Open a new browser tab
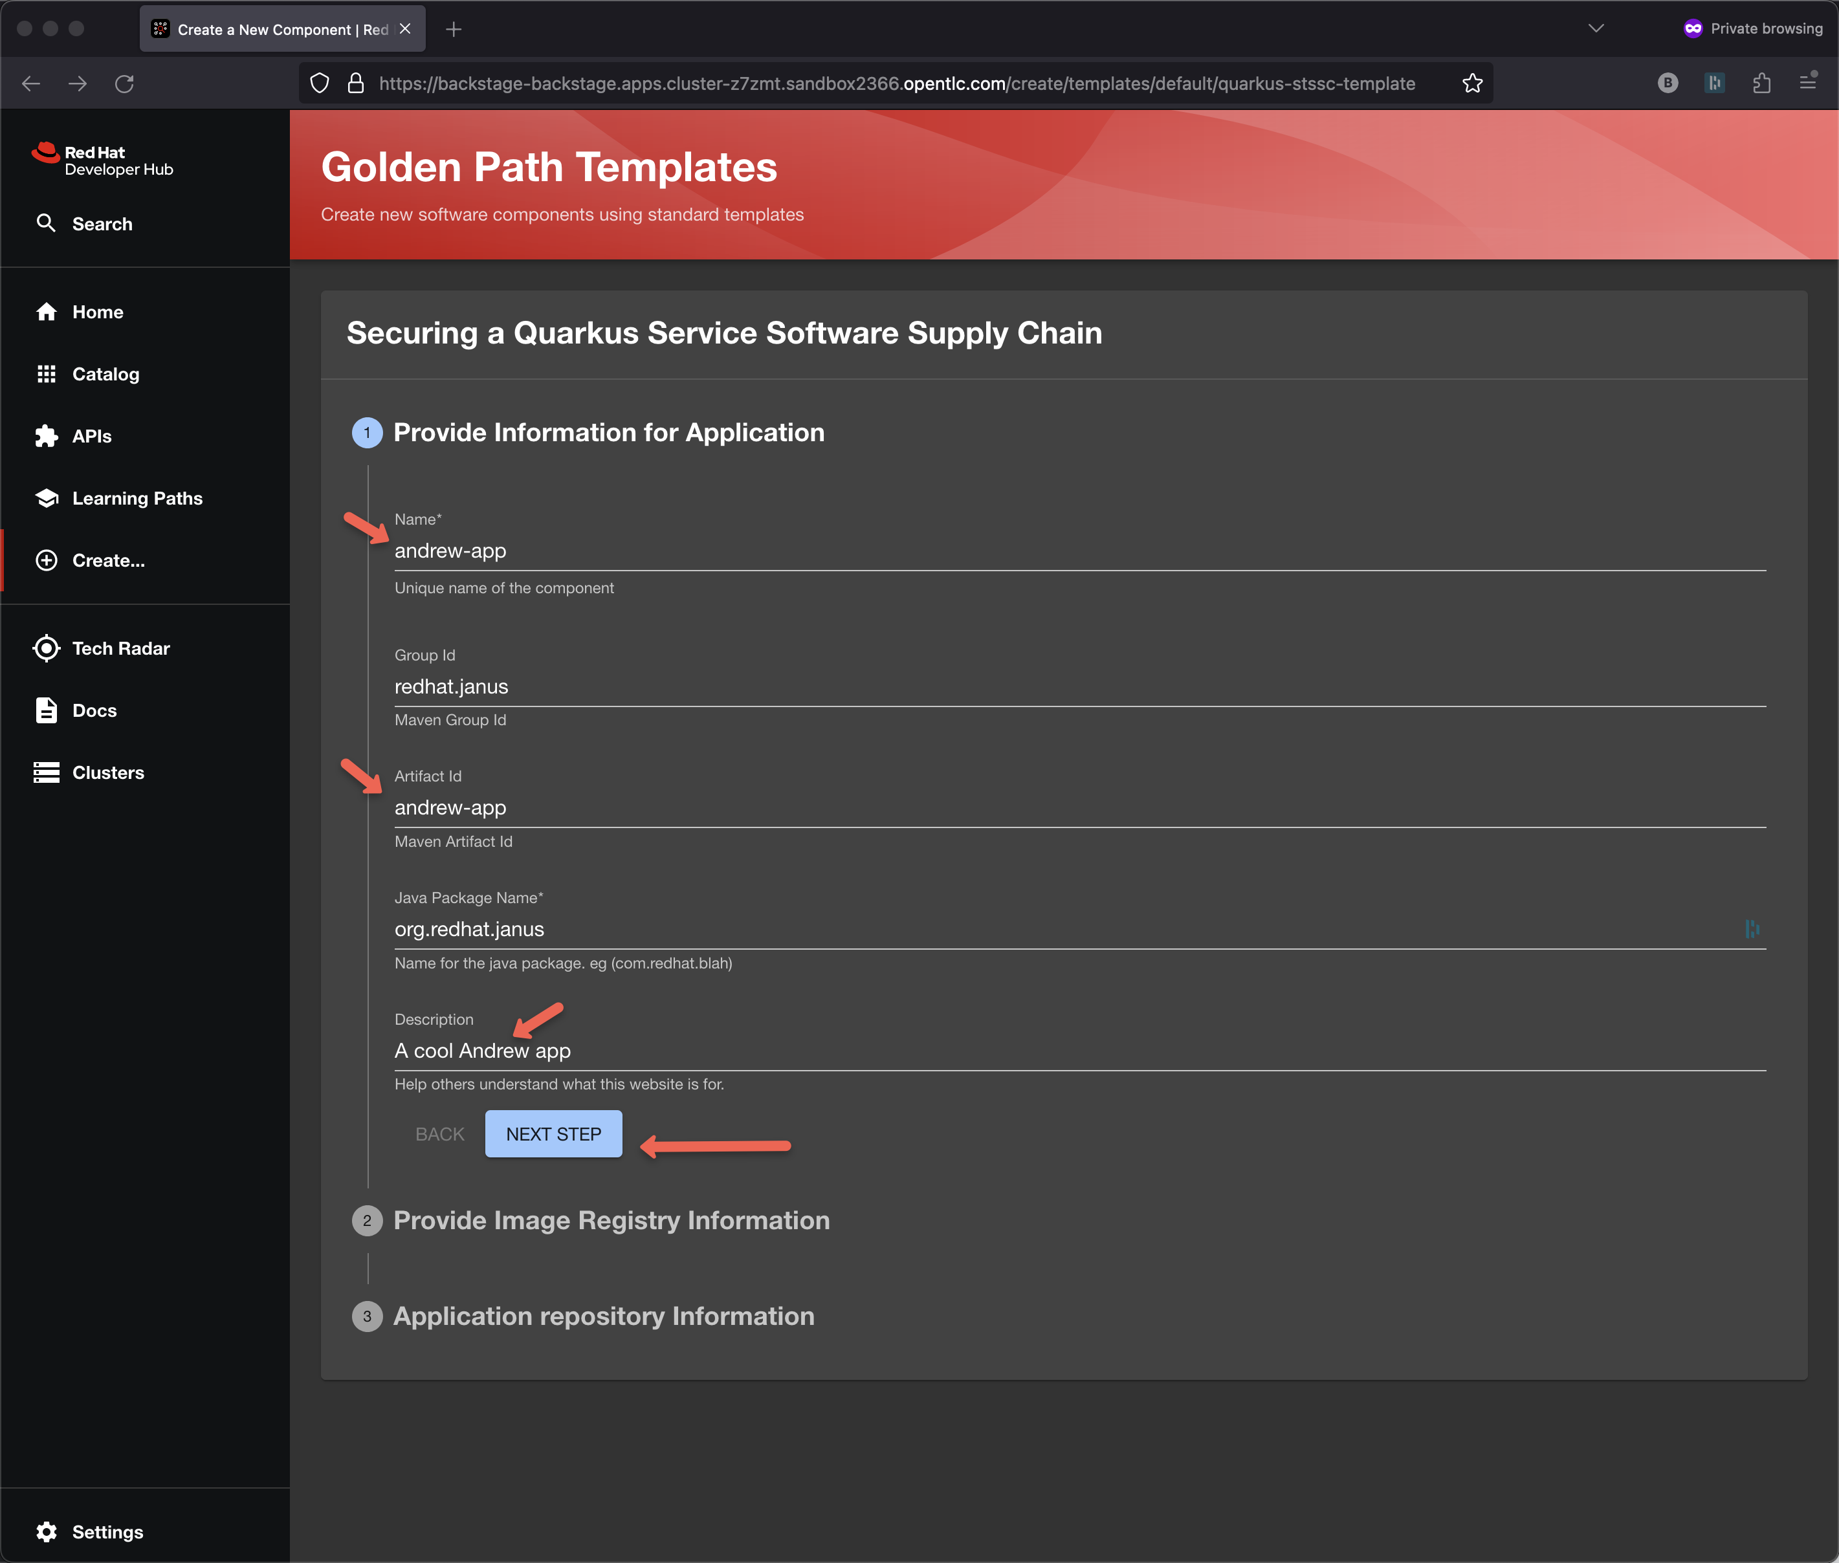1839x1563 pixels. pyautogui.click(x=454, y=29)
